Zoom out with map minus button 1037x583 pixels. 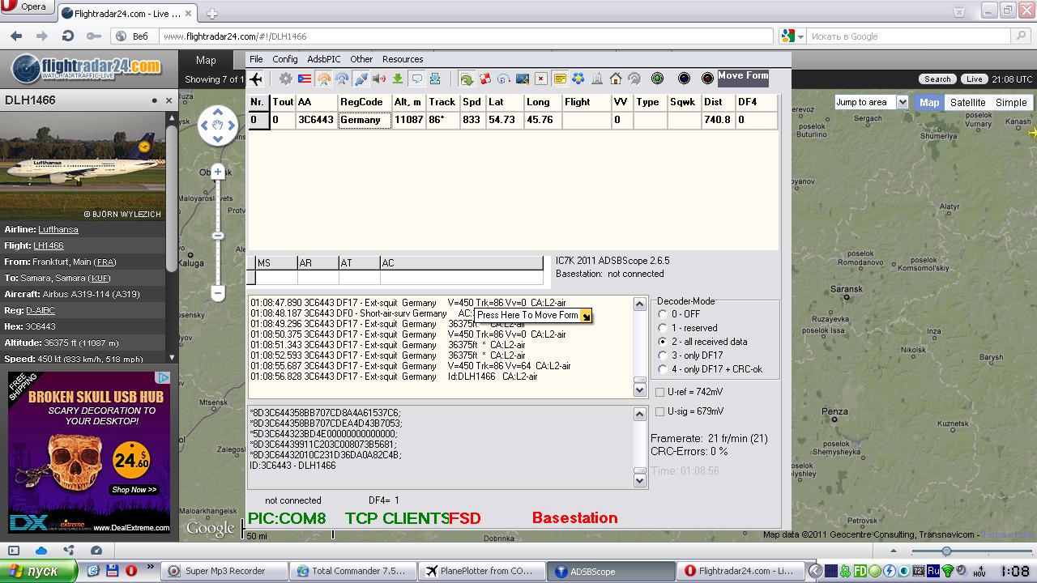217,292
